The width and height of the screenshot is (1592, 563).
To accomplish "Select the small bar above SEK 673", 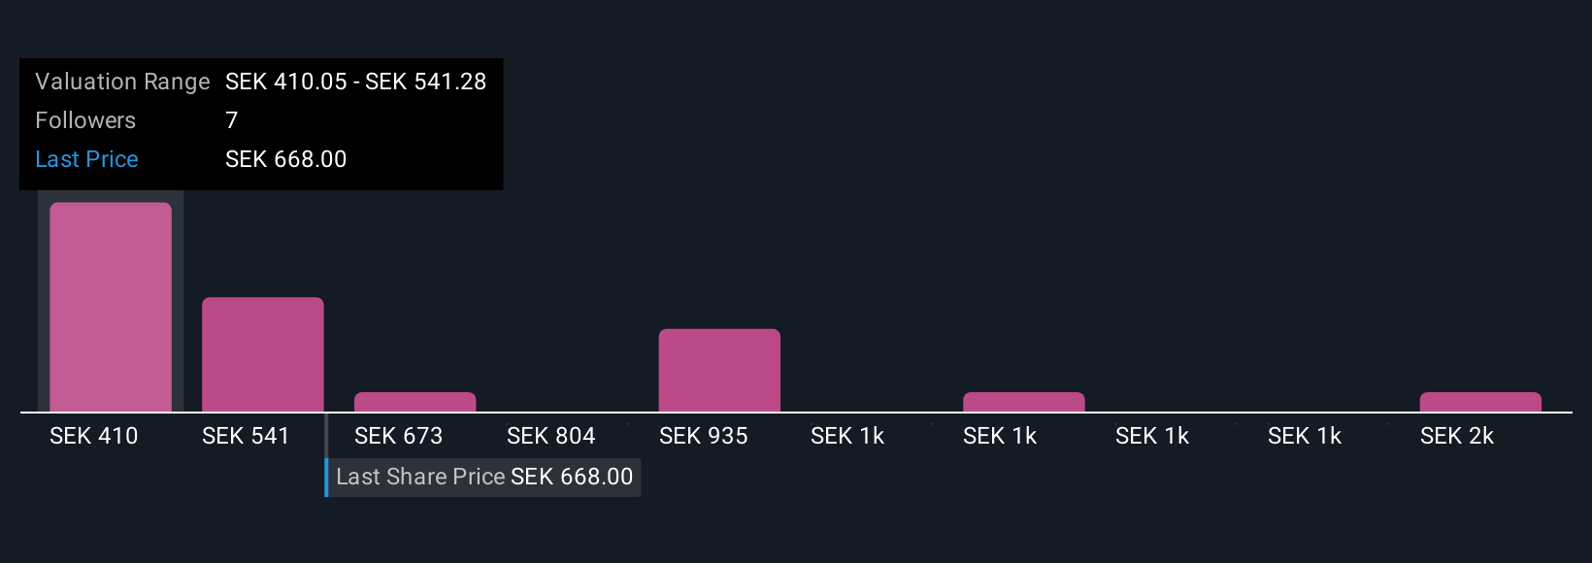I will coord(415,402).
